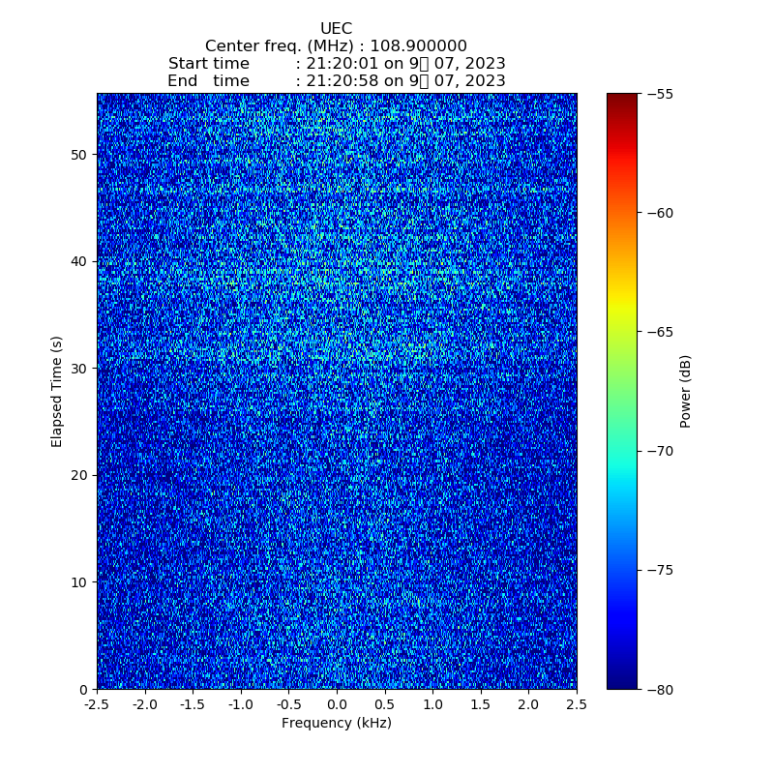Click the -2.5 frequency tick label
Viewport: 774px width, 774px height.
click(97, 705)
